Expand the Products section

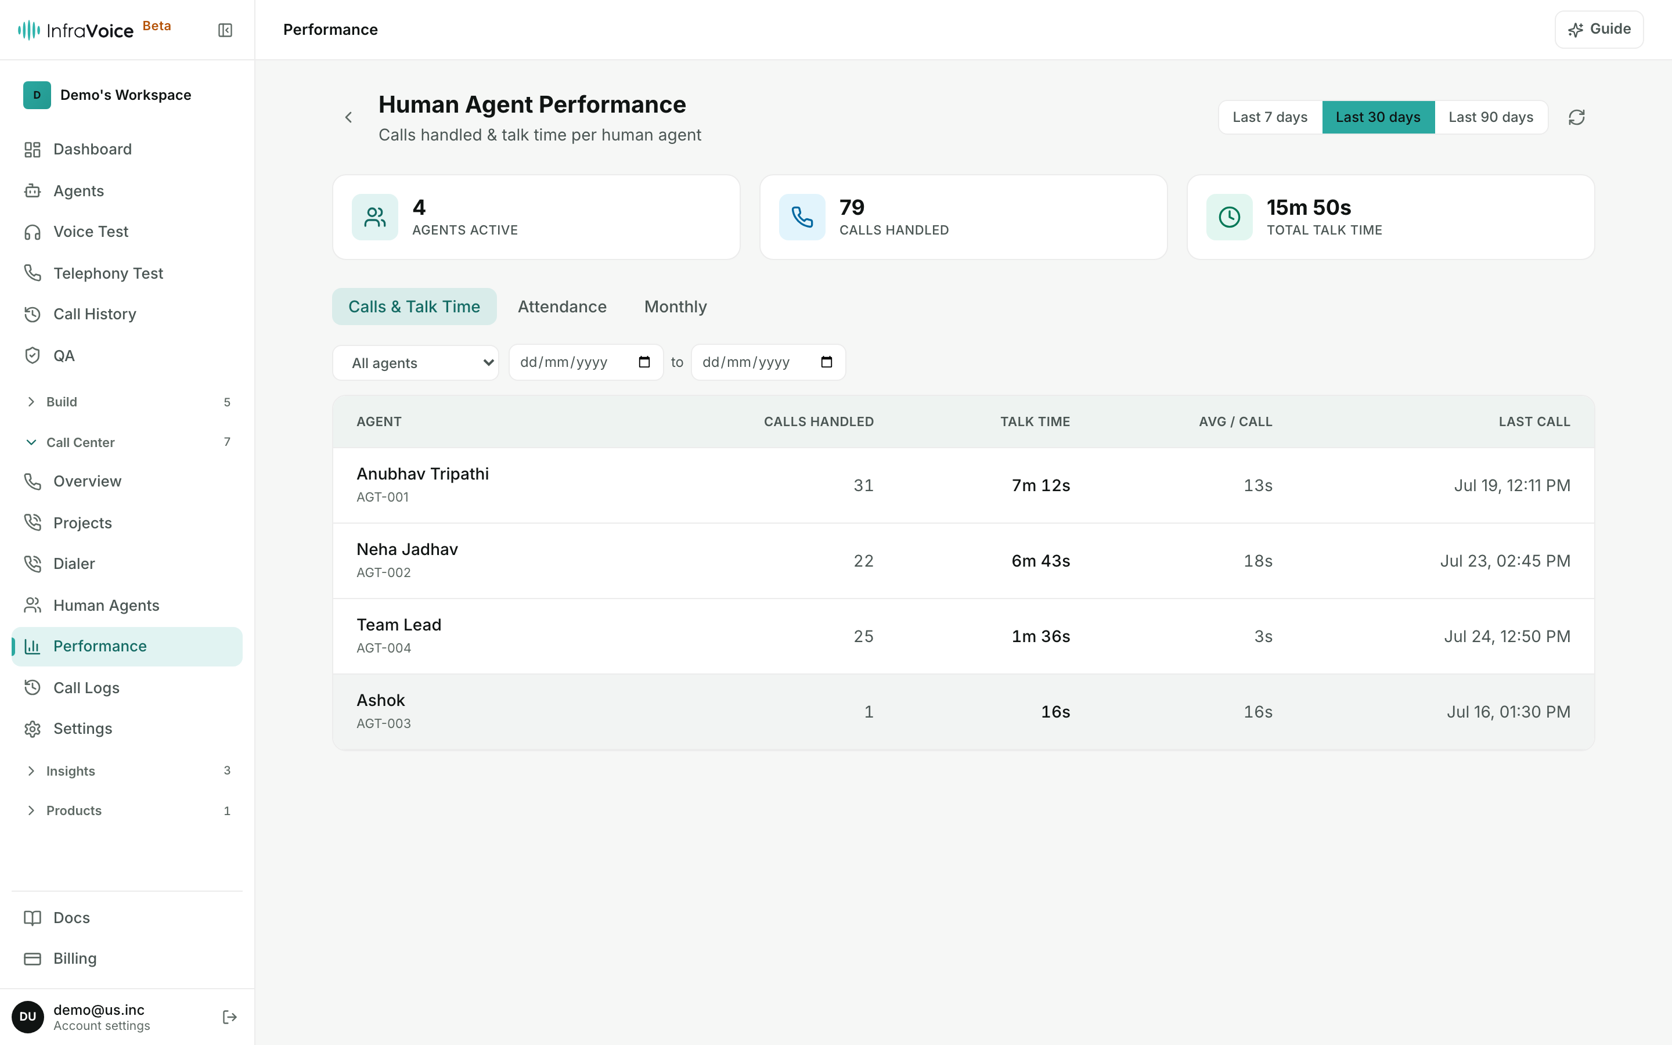(127, 810)
